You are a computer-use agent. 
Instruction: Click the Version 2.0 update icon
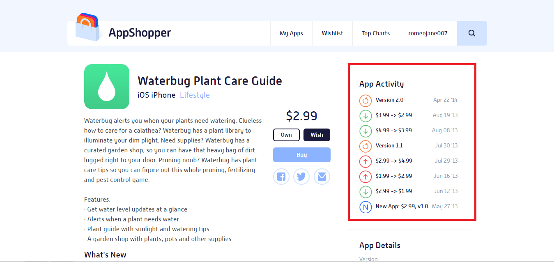point(365,100)
